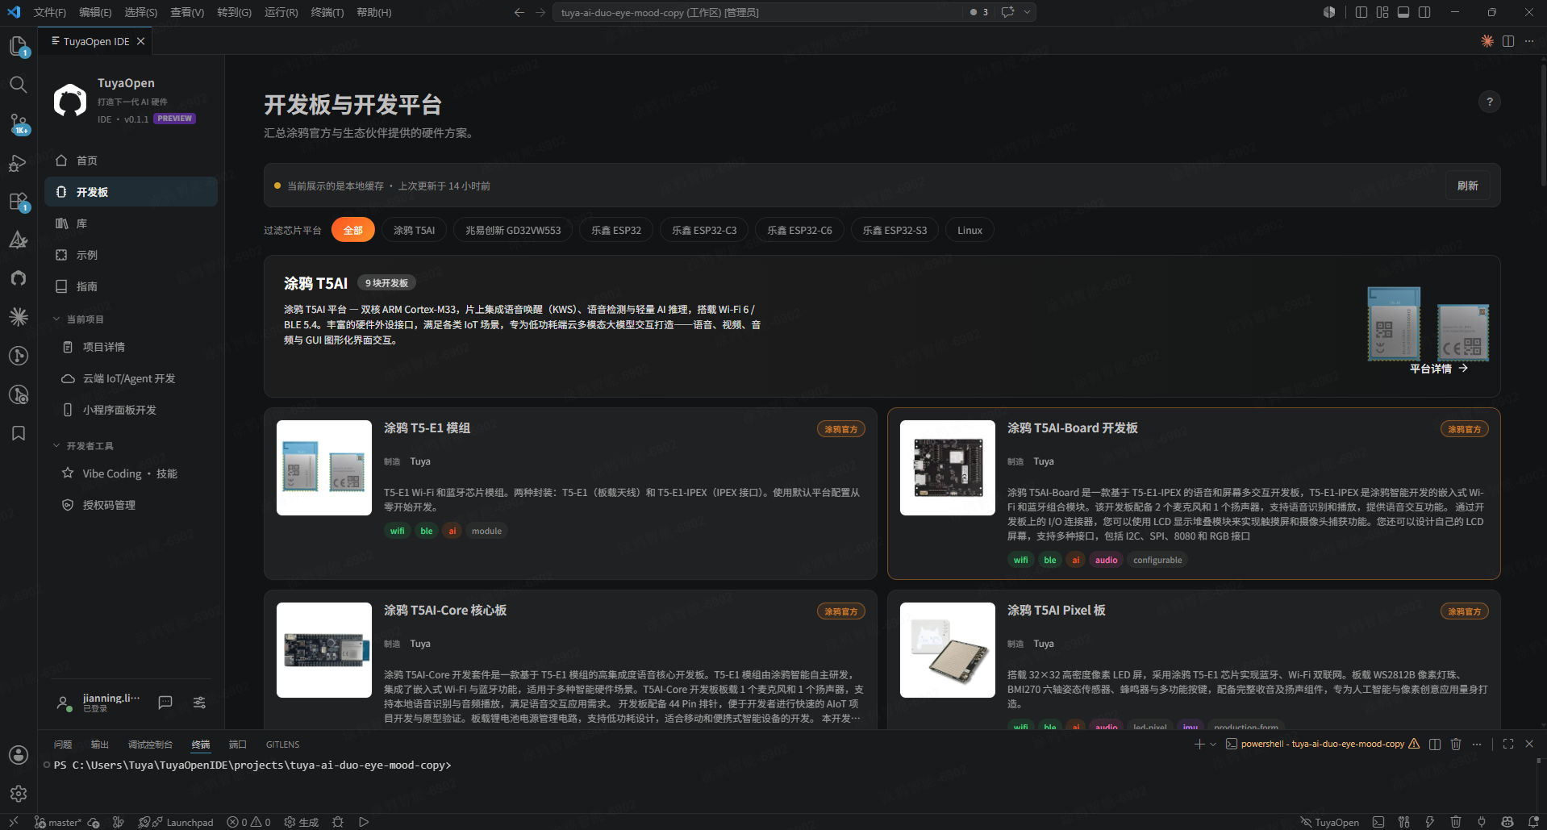
Task: Split the terminal in the panel
Action: [1435, 744]
